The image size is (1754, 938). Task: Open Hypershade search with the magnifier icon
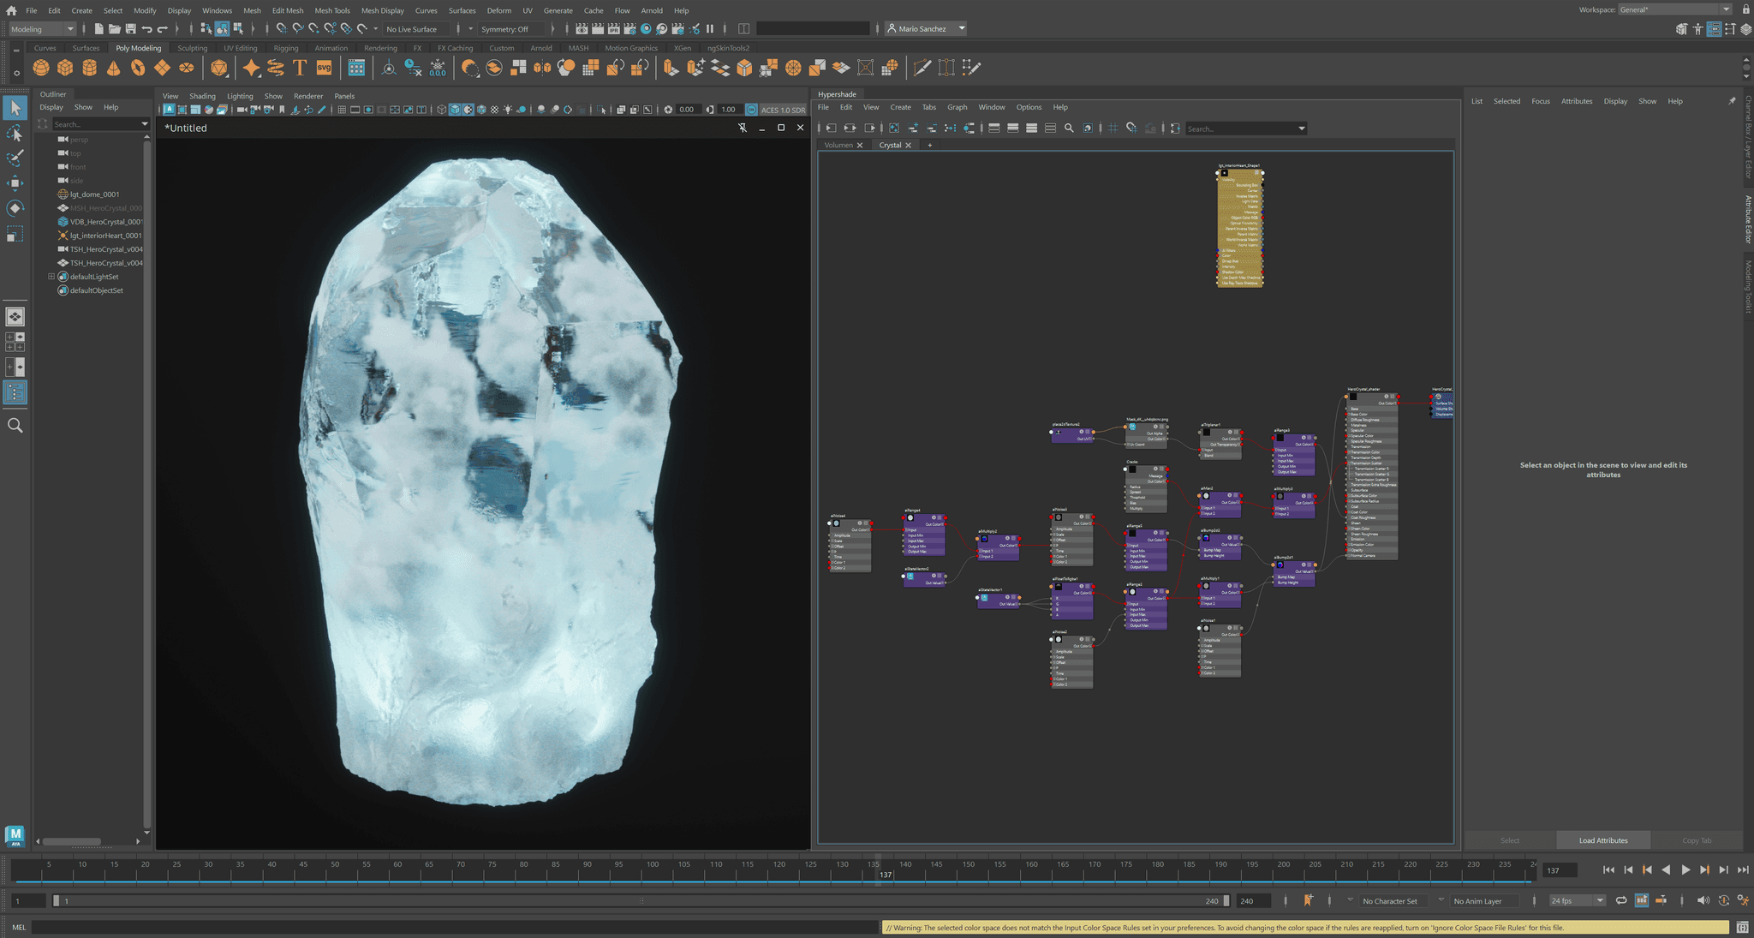(x=1069, y=128)
